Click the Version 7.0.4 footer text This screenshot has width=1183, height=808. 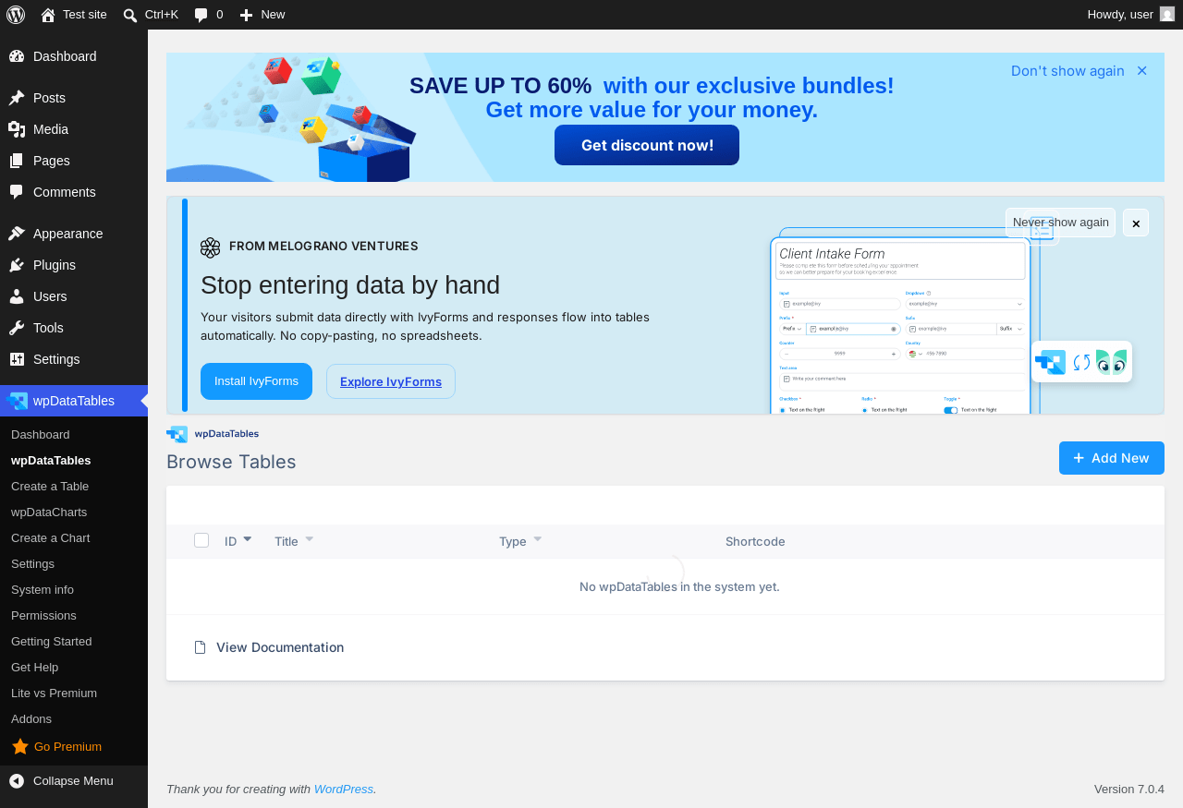[x=1129, y=790]
